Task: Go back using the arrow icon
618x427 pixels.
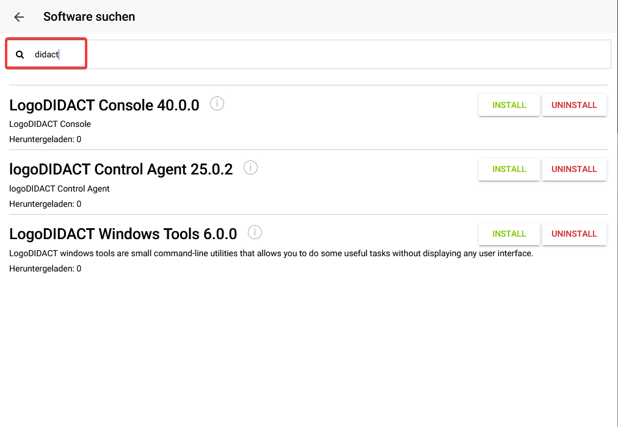Action: click(19, 17)
